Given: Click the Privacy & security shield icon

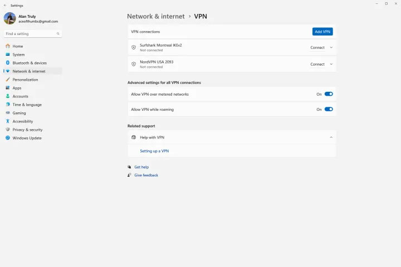Looking at the screenshot, I should (x=8, y=130).
